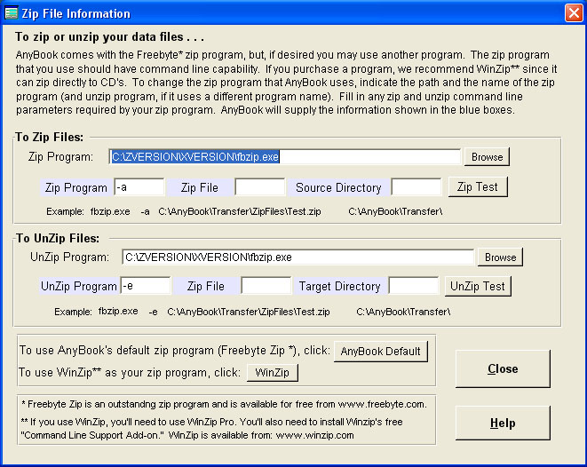587x467 pixels.
Task: Run the UnZip Test button
Action: [477, 286]
